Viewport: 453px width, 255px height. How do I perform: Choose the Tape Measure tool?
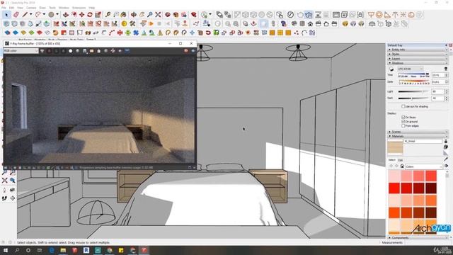pyautogui.click(x=108, y=14)
